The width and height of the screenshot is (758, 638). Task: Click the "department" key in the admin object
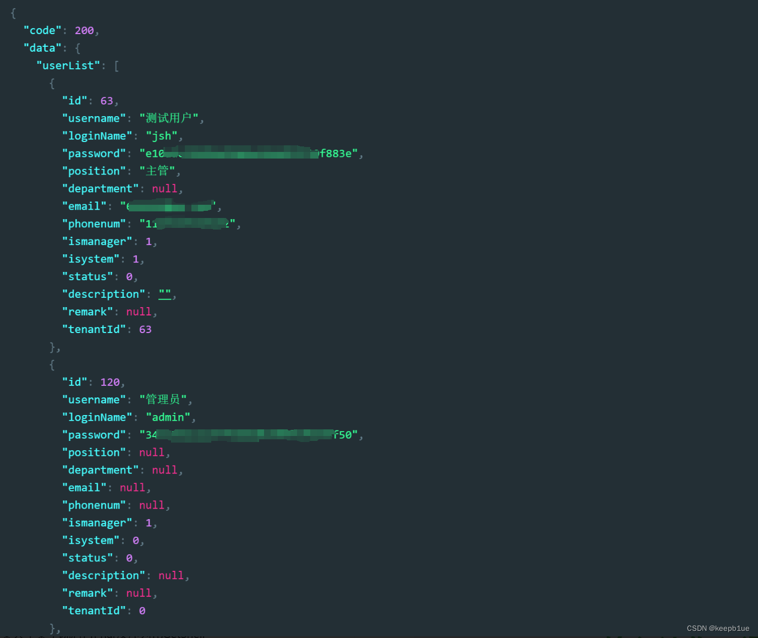coord(101,471)
